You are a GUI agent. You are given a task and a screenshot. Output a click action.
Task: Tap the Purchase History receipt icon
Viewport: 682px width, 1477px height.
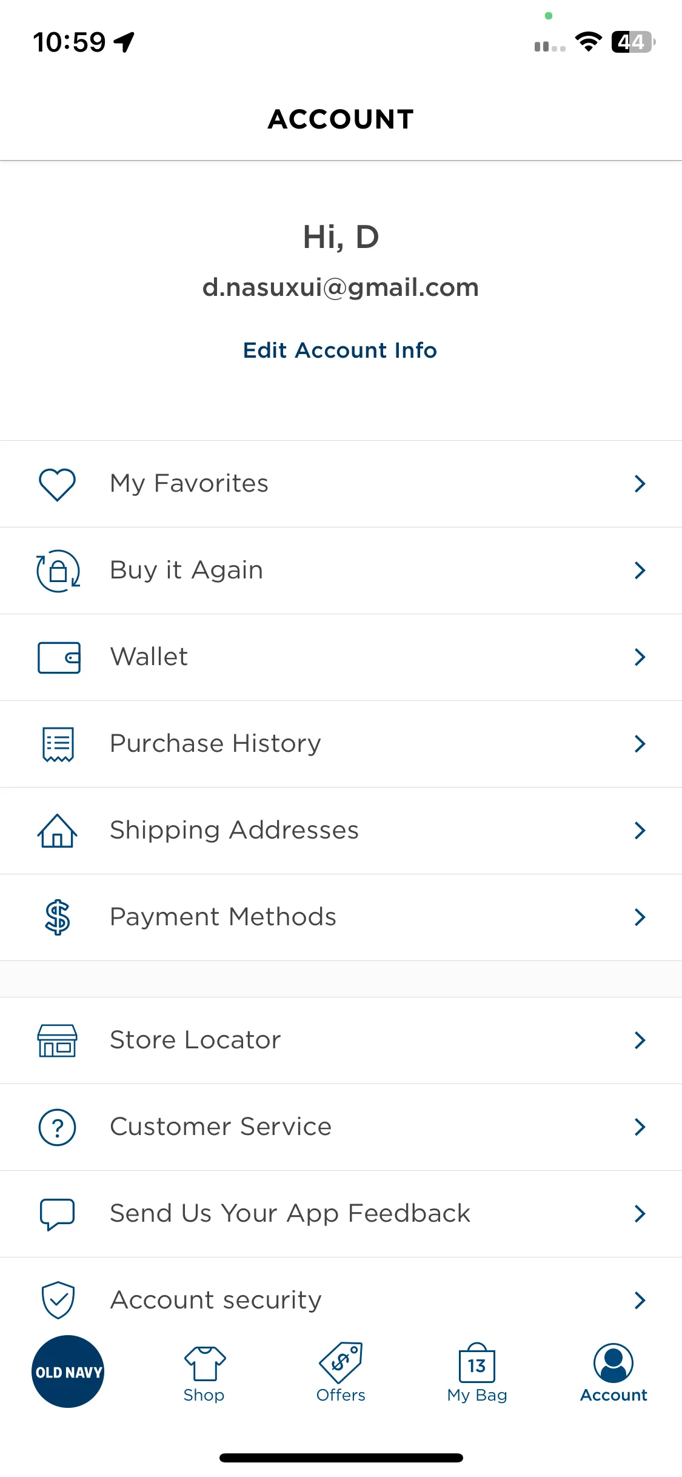[x=58, y=744]
